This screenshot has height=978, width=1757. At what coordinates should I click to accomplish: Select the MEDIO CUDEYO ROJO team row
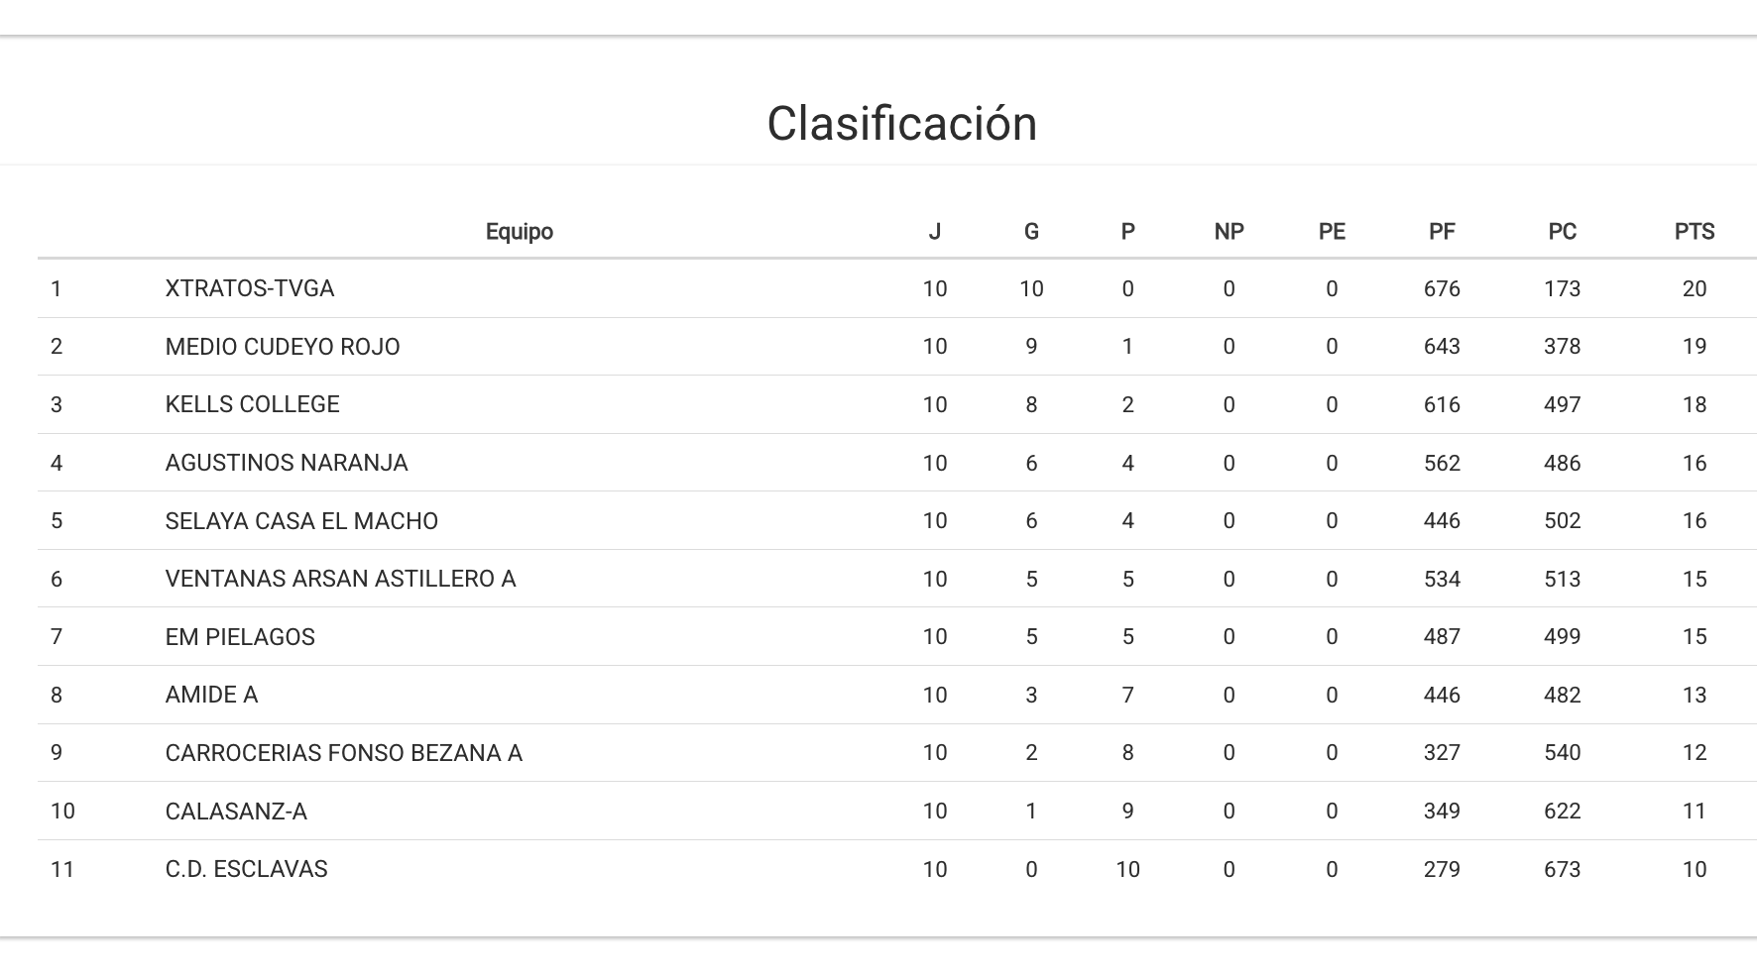283,347
